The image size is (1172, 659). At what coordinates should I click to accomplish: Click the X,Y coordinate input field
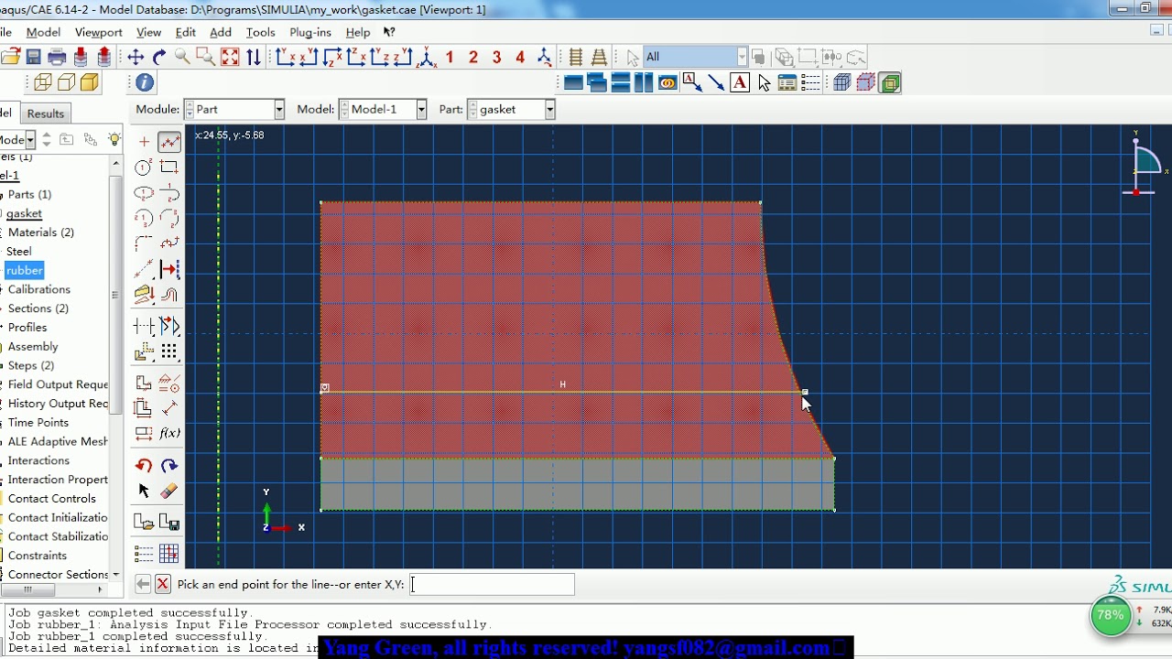coord(493,584)
